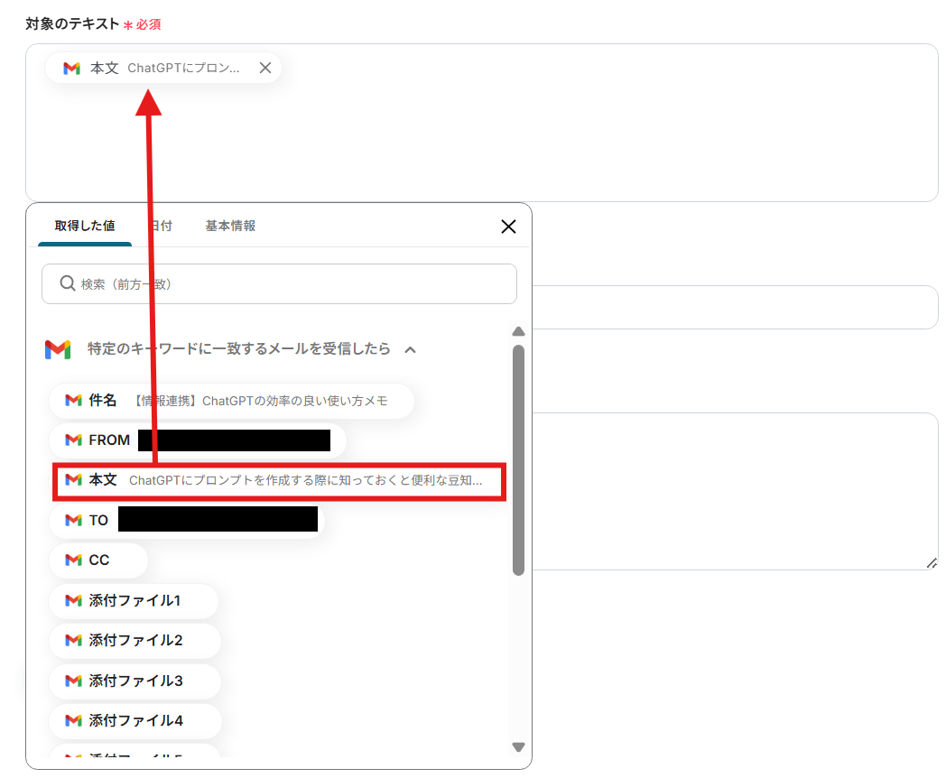Click the resize handle of lower text area
The height and width of the screenshot is (778, 946).
(x=932, y=563)
